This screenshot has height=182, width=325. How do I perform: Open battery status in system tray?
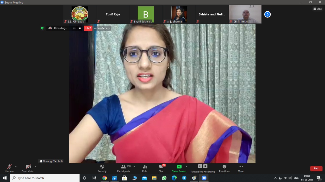pos(285,178)
